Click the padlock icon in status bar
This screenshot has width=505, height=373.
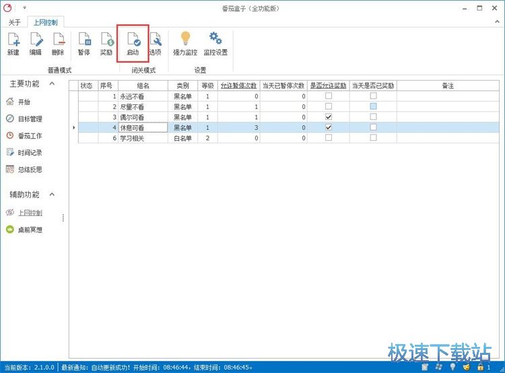[481, 367]
